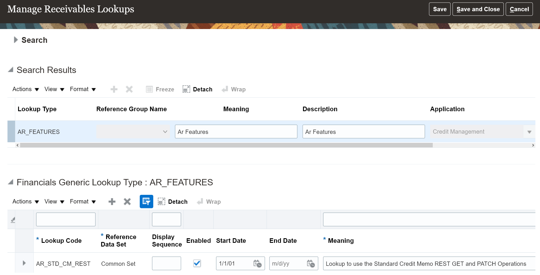Open the Start Date calendar picker
540x275 pixels.
pyautogui.click(x=257, y=264)
